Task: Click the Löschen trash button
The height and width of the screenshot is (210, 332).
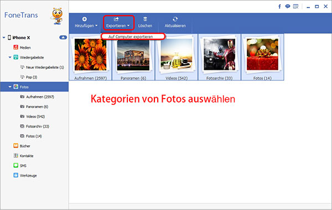Action: pos(145,23)
